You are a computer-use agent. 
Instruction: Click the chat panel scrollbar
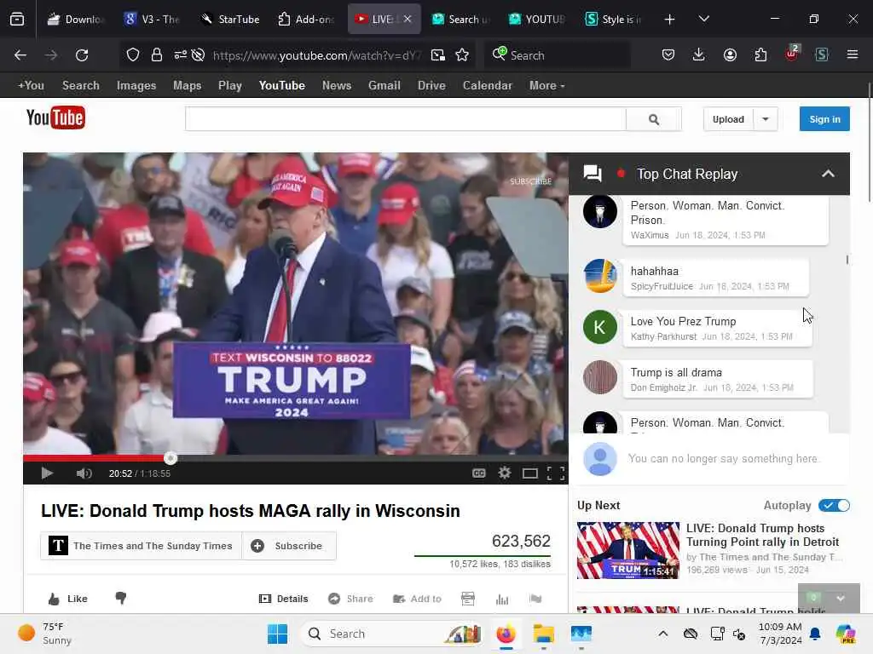[x=847, y=260]
